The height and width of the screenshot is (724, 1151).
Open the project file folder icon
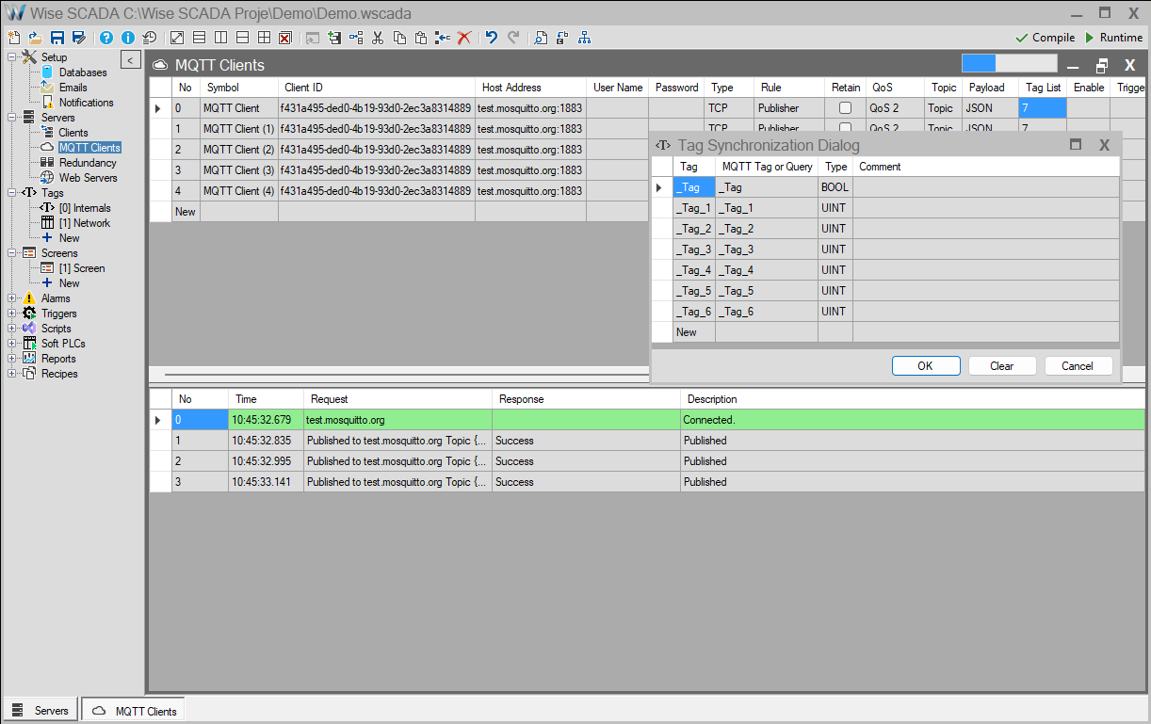point(35,38)
